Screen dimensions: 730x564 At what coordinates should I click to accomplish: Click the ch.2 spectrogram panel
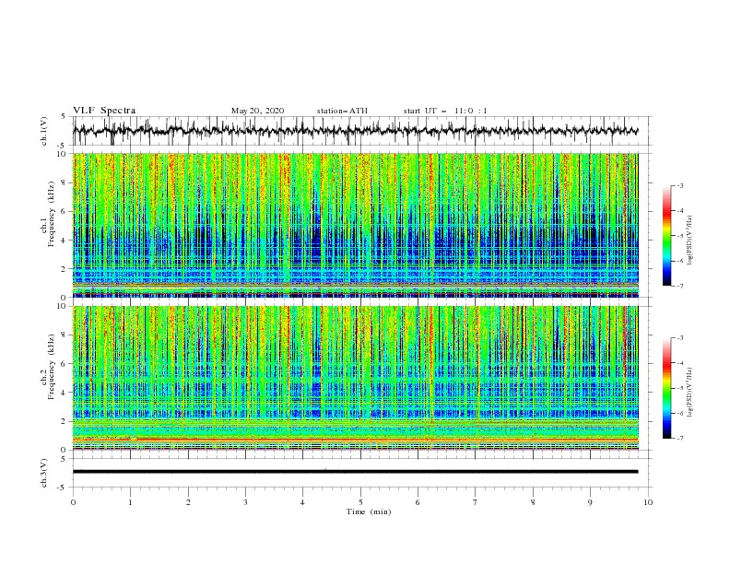point(355,378)
